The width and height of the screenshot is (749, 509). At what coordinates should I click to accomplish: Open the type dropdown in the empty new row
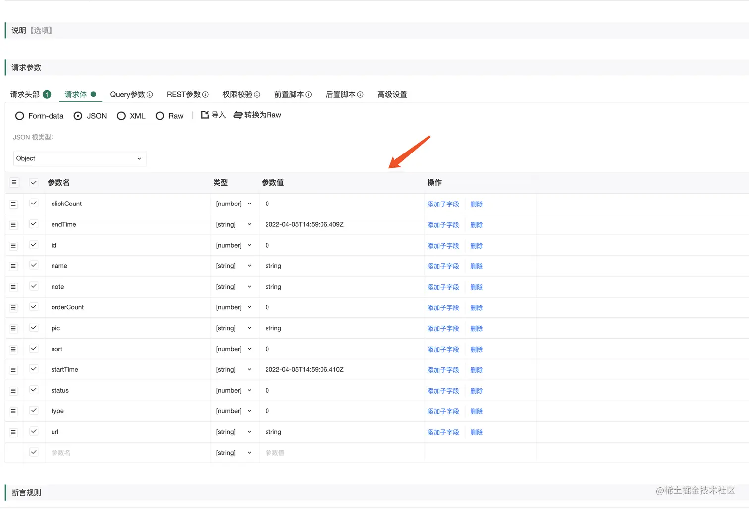point(234,453)
